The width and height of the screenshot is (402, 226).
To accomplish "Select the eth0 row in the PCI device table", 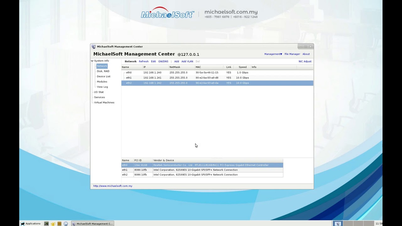I will tap(202, 165).
